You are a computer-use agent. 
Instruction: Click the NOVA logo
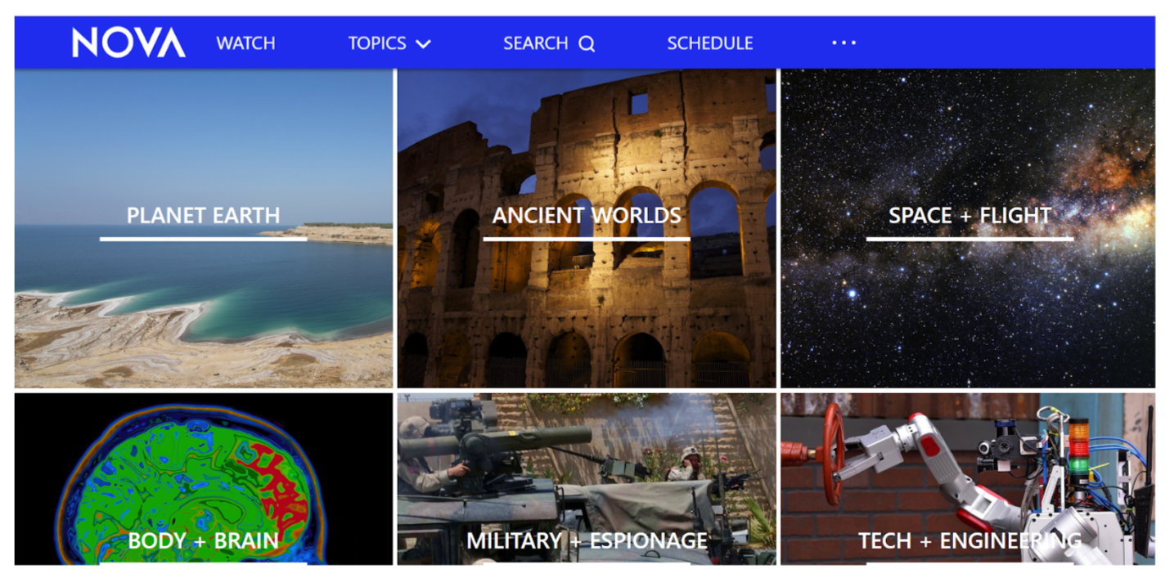(x=128, y=43)
